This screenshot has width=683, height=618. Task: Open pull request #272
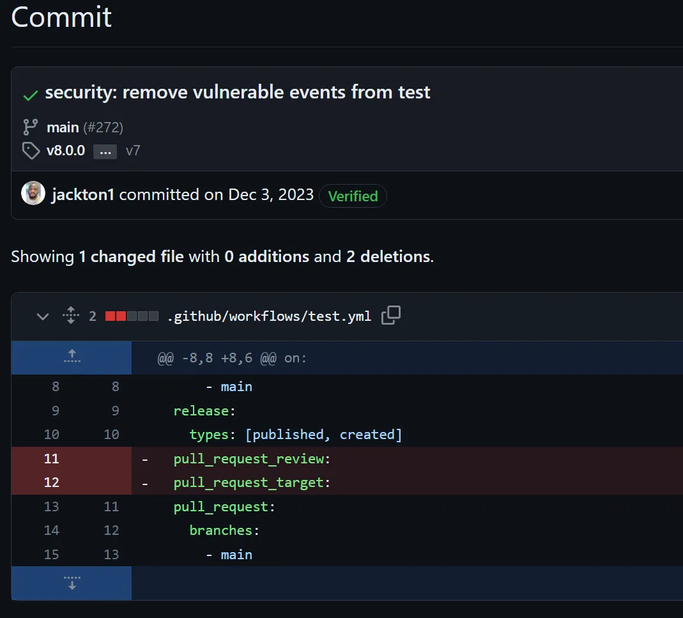(103, 127)
